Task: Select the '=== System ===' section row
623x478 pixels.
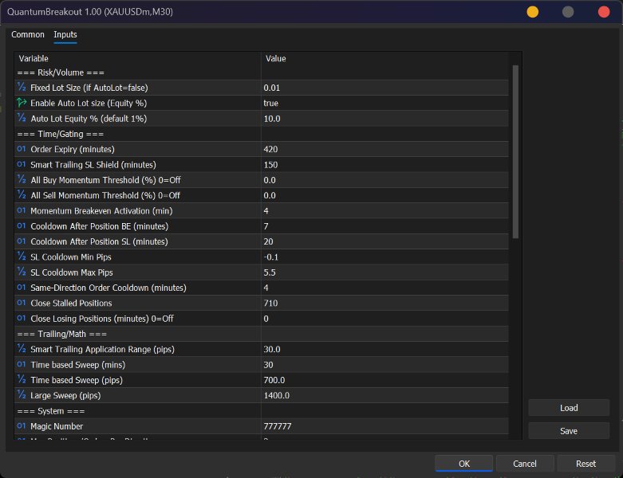Action: click(x=262, y=411)
